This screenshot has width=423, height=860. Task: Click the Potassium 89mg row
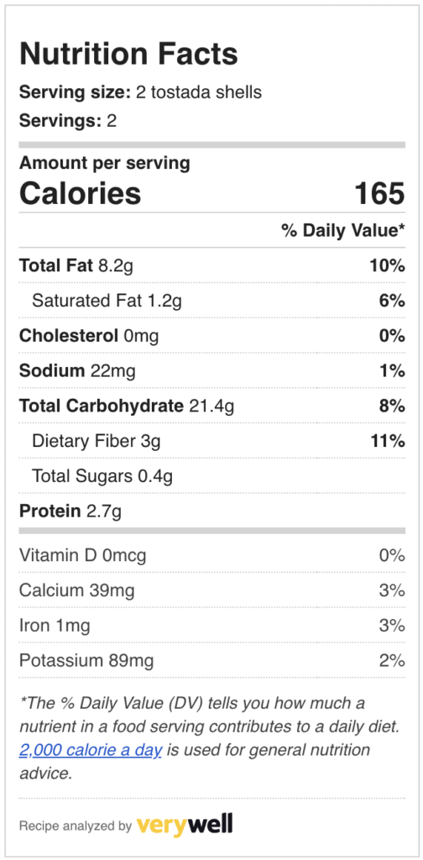pyautogui.click(x=212, y=660)
